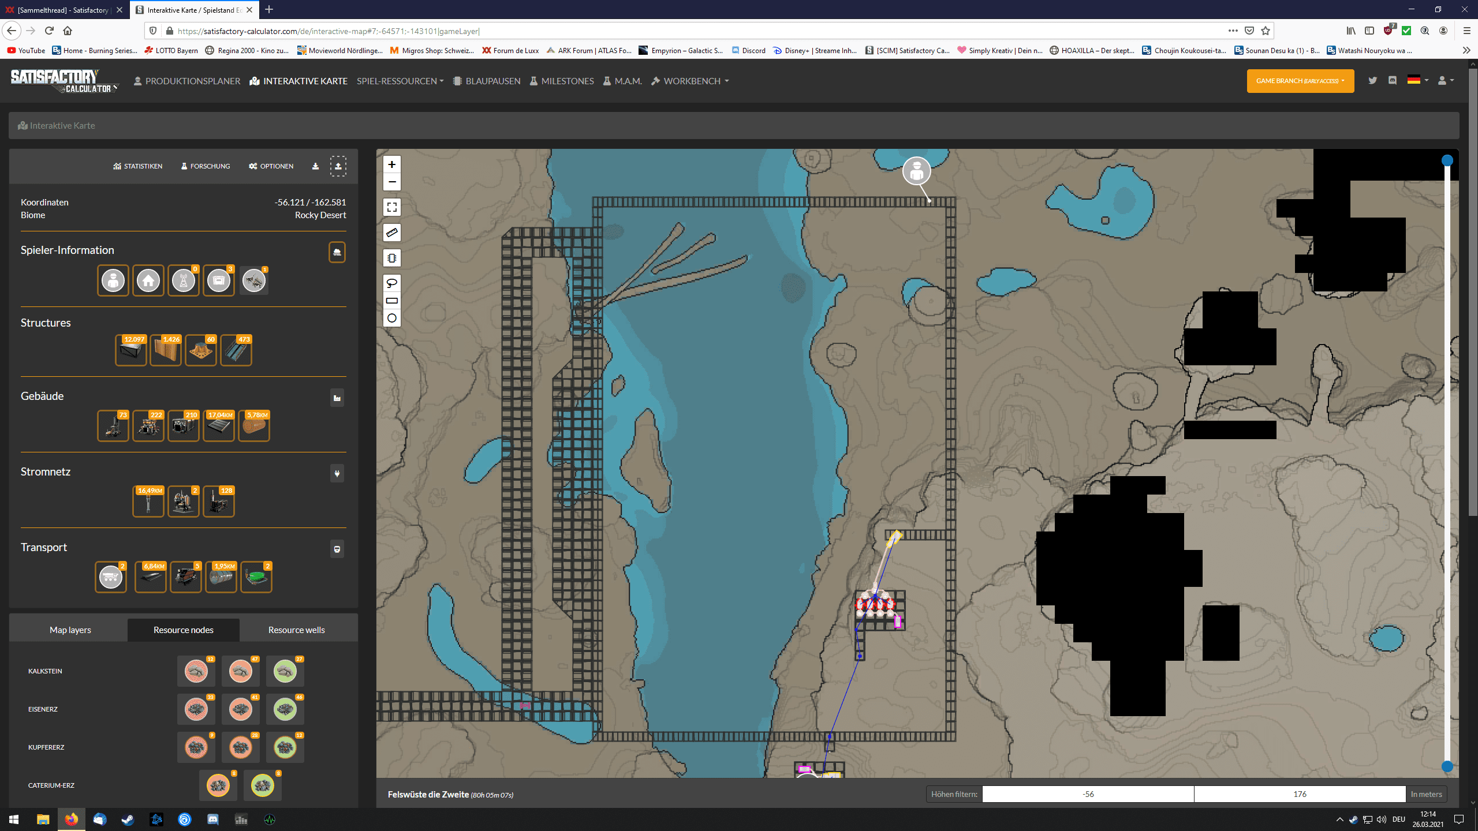Click the Satisfactory Calculator logo

click(x=65, y=81)
